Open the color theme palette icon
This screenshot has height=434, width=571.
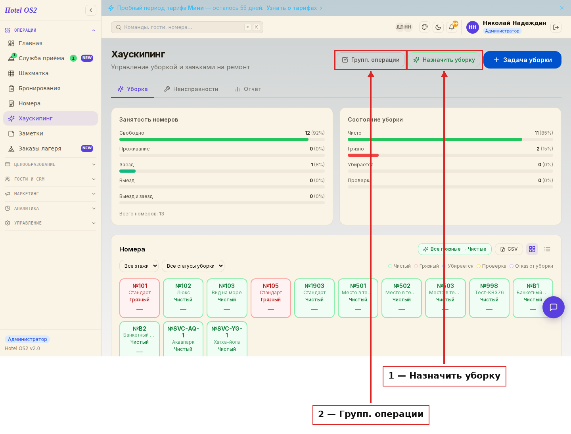(425, 27)
